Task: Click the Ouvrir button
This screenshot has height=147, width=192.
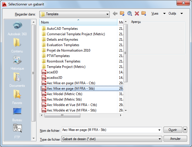Action: click(x=173, y=130)
